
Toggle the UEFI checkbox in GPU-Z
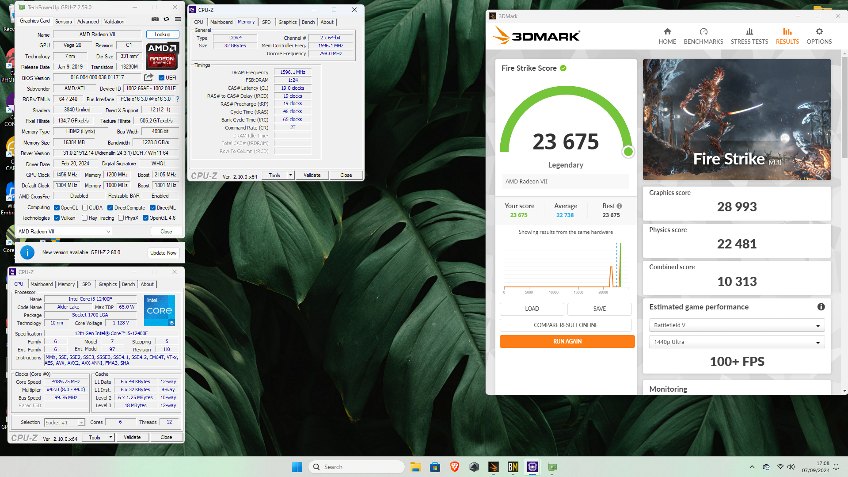coord(161,77)
